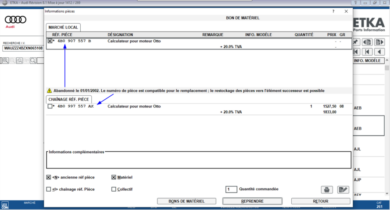Click the LEX CON icon in status bar

click(x=5, y=205)
